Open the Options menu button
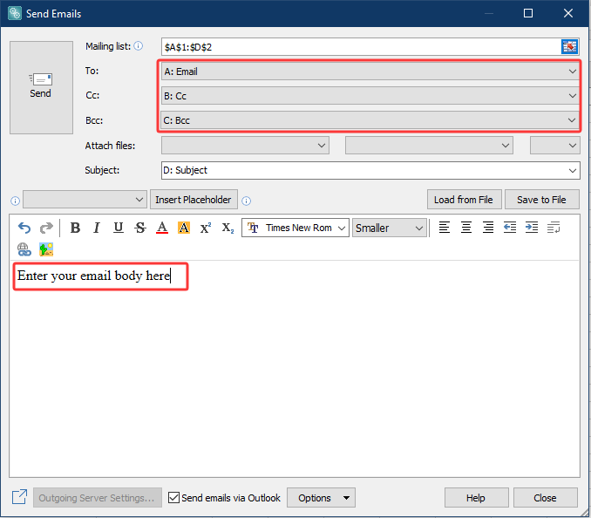 coord(322,498)
